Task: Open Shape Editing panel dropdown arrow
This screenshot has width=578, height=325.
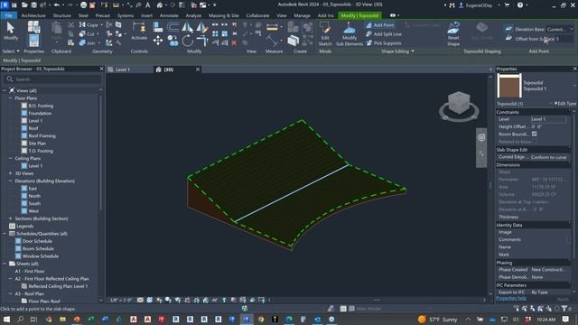Action: pyautogui.click(x=413, y=51)
